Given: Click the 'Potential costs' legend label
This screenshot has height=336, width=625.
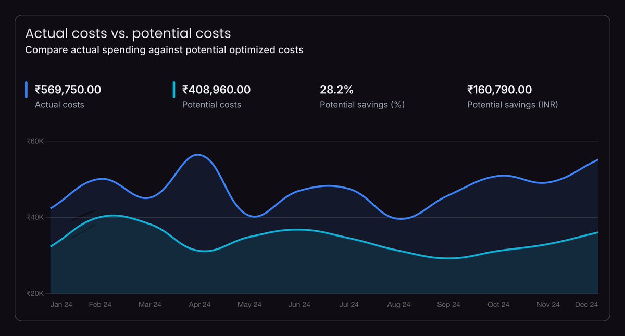Looking at the screenshot, I should 211,105.
